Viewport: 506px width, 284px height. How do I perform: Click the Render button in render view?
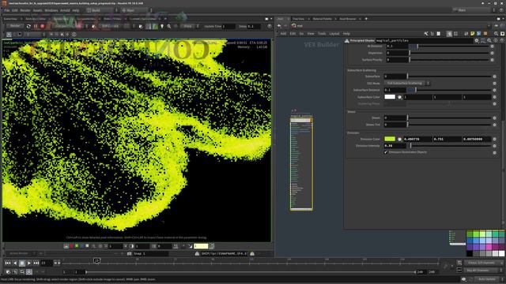pos(15,26)
